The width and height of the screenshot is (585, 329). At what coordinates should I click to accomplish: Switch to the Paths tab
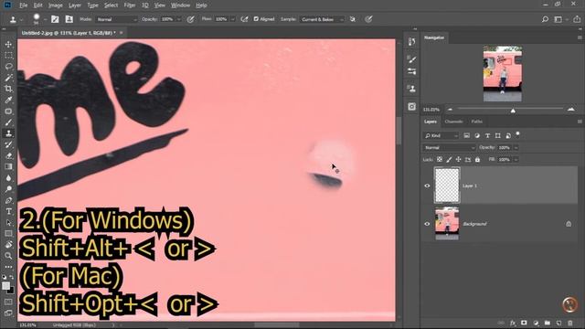(477, 122)
